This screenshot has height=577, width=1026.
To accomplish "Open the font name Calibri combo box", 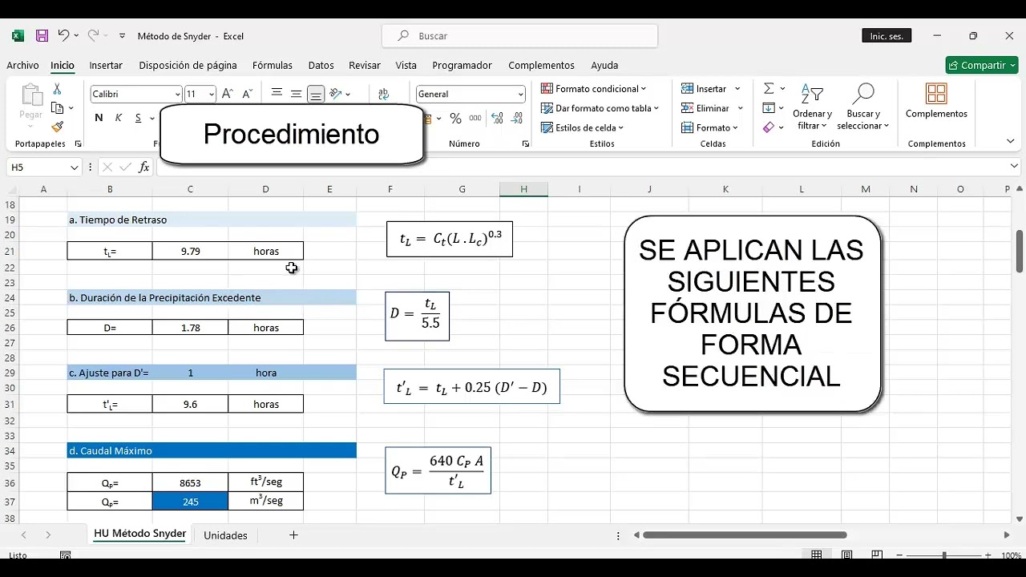I will pyautogui.click(x=136, y=94).
